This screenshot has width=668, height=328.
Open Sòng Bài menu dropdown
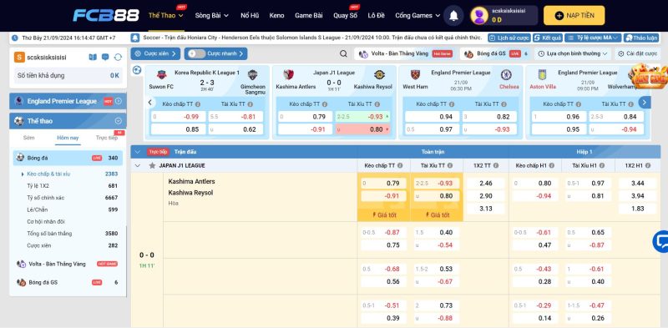pyautogui.click(x=212, y=16)
